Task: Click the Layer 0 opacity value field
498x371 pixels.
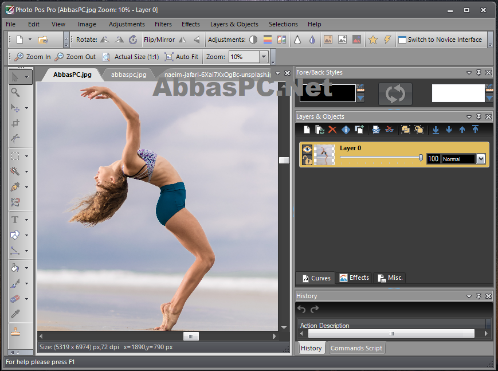Action: click(433, 159)
